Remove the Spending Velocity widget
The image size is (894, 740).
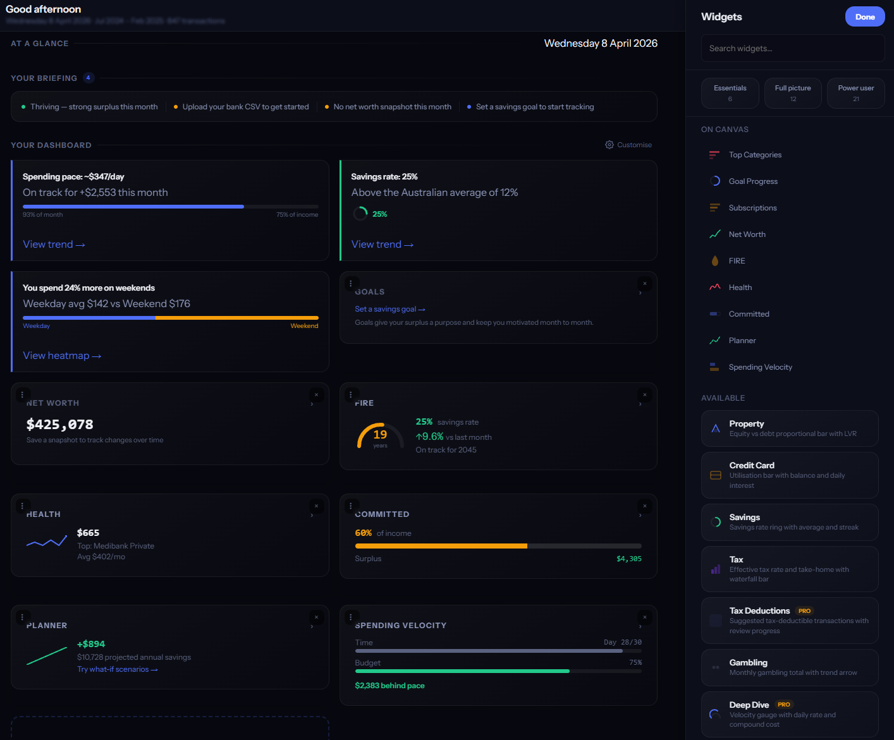[644, 617]
